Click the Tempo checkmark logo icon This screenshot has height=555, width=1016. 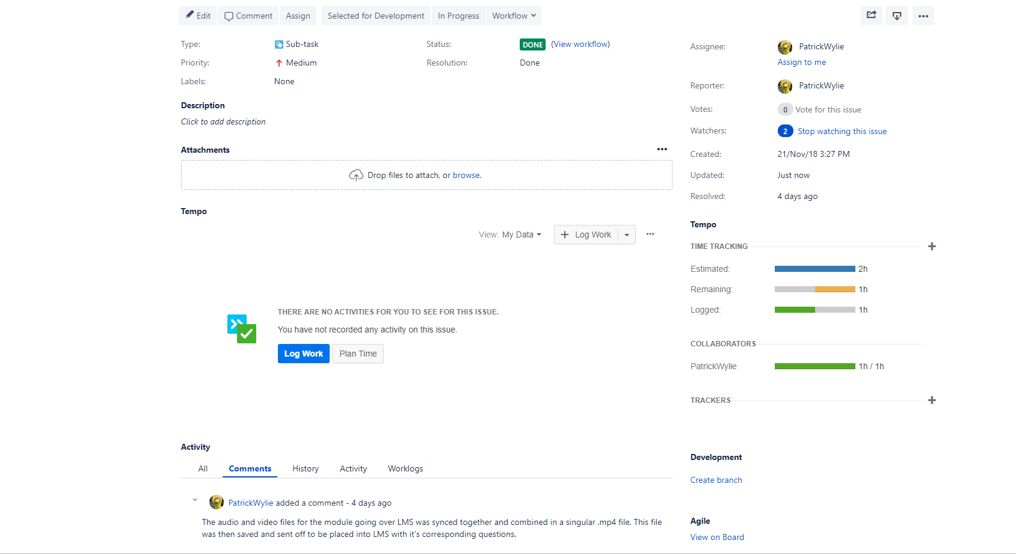point(242,329)
